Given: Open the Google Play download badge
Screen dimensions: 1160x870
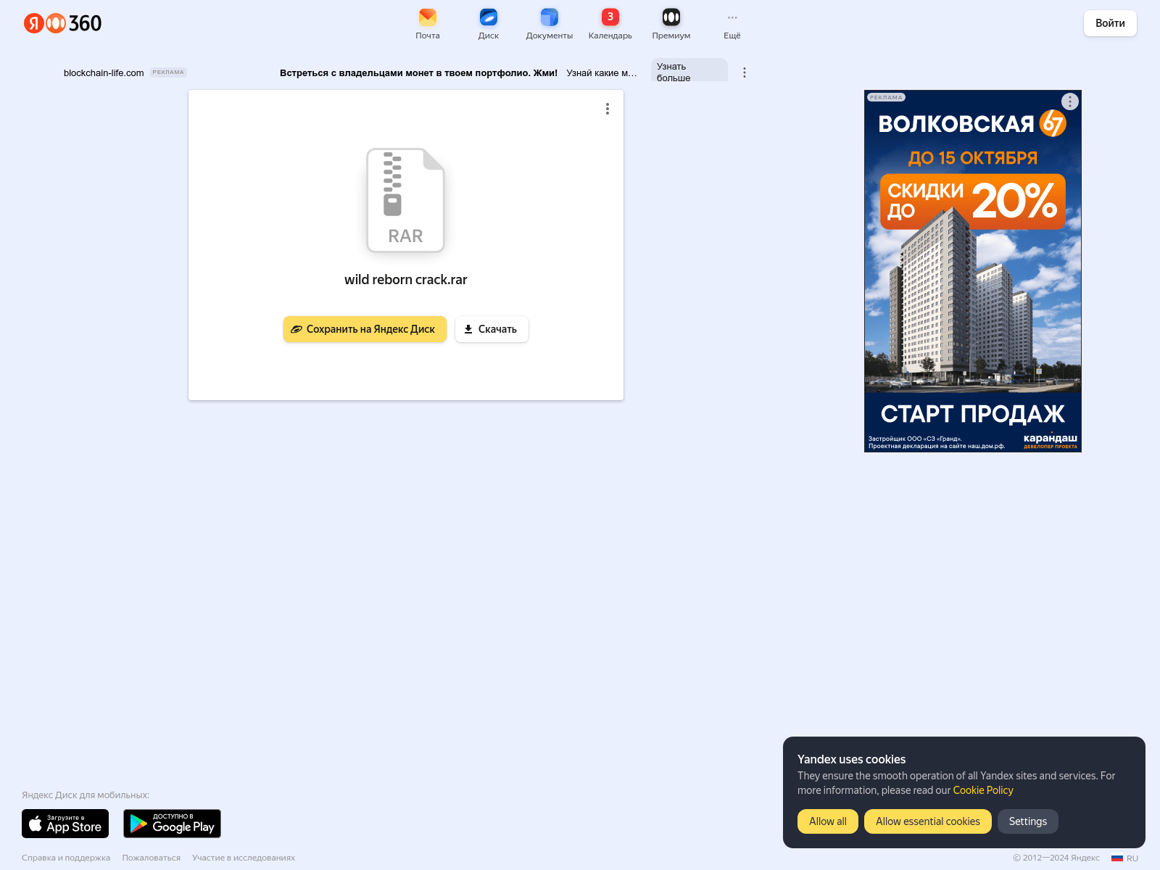Looking at the screenshot, I should [172, 824].
